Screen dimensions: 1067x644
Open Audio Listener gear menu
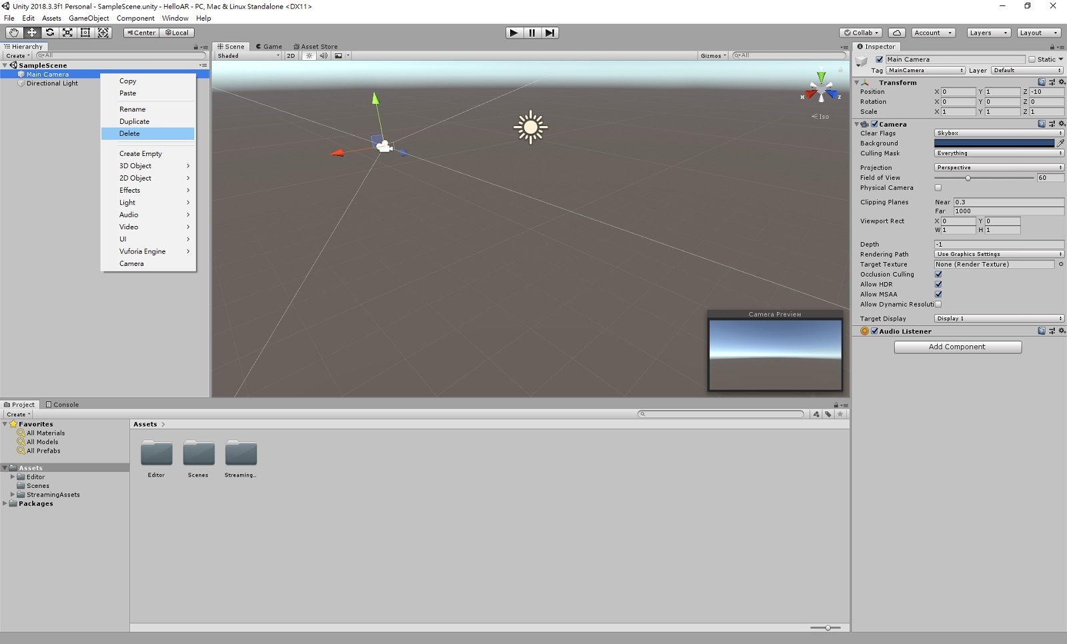[1062, 331]
